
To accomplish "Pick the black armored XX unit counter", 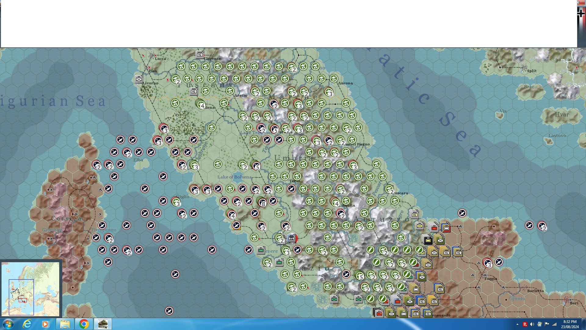I will click(428, 240).
